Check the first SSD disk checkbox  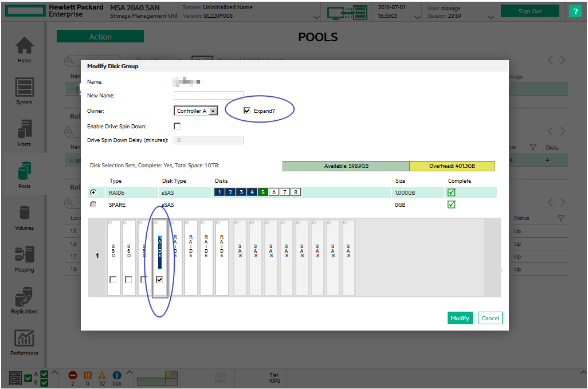pyautogui.click(x=113, y=280)
